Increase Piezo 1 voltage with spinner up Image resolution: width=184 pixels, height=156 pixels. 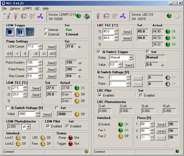(x=152, y=123)
